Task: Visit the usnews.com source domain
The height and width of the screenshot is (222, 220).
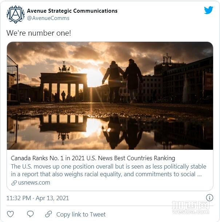Action: point(34,183)
